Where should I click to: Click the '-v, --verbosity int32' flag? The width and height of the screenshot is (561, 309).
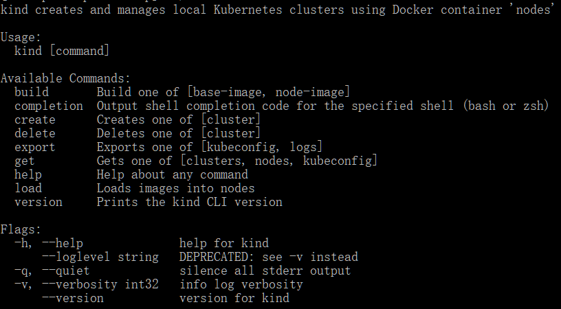pos(86,284)
